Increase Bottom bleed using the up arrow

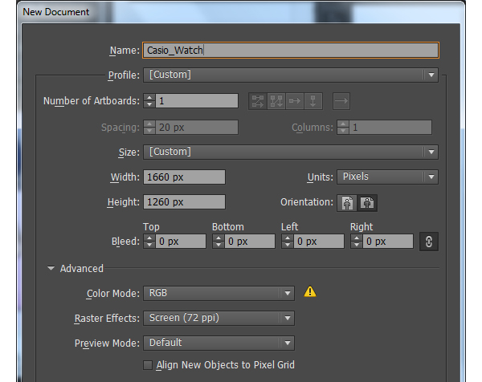pos(219,238)
